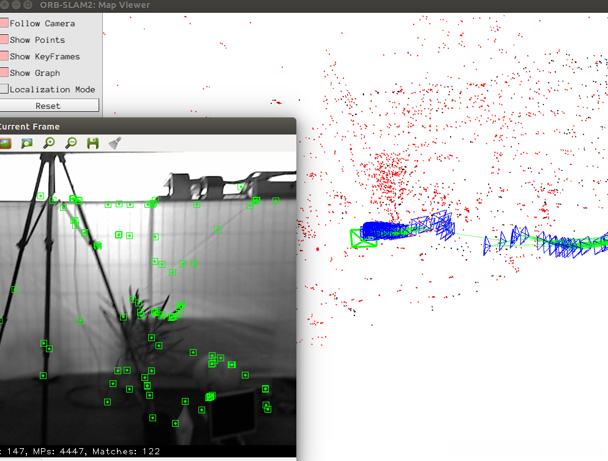This screenshot has width=608, height=461.
Task: Click the Map Viewer minimize window button
Action: (17, 5)
